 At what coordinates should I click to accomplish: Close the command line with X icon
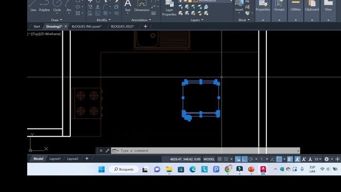point(101,150)
